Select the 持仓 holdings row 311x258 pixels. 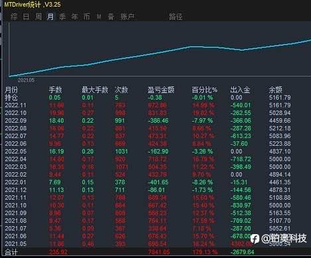(148, 97)
